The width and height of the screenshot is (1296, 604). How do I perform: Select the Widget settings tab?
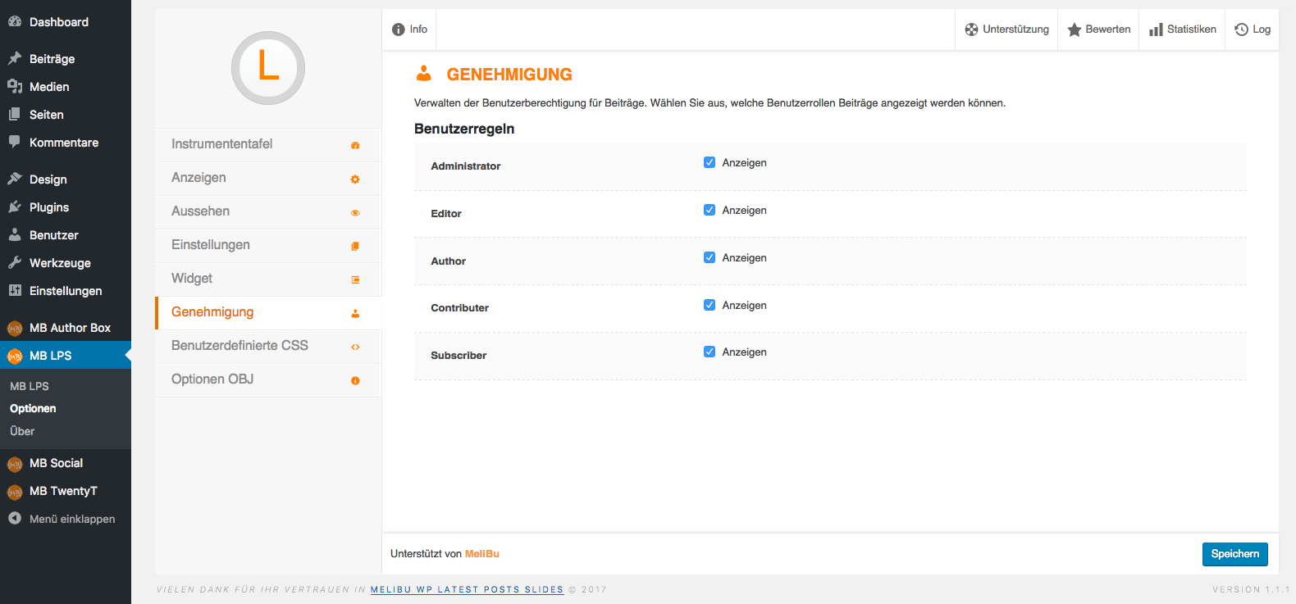pos(192,279)
